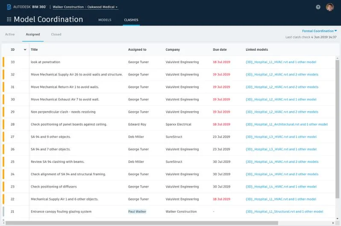Click assignee Paul Walker
Screen dimensions: 341x226
(x=137, y=212)
